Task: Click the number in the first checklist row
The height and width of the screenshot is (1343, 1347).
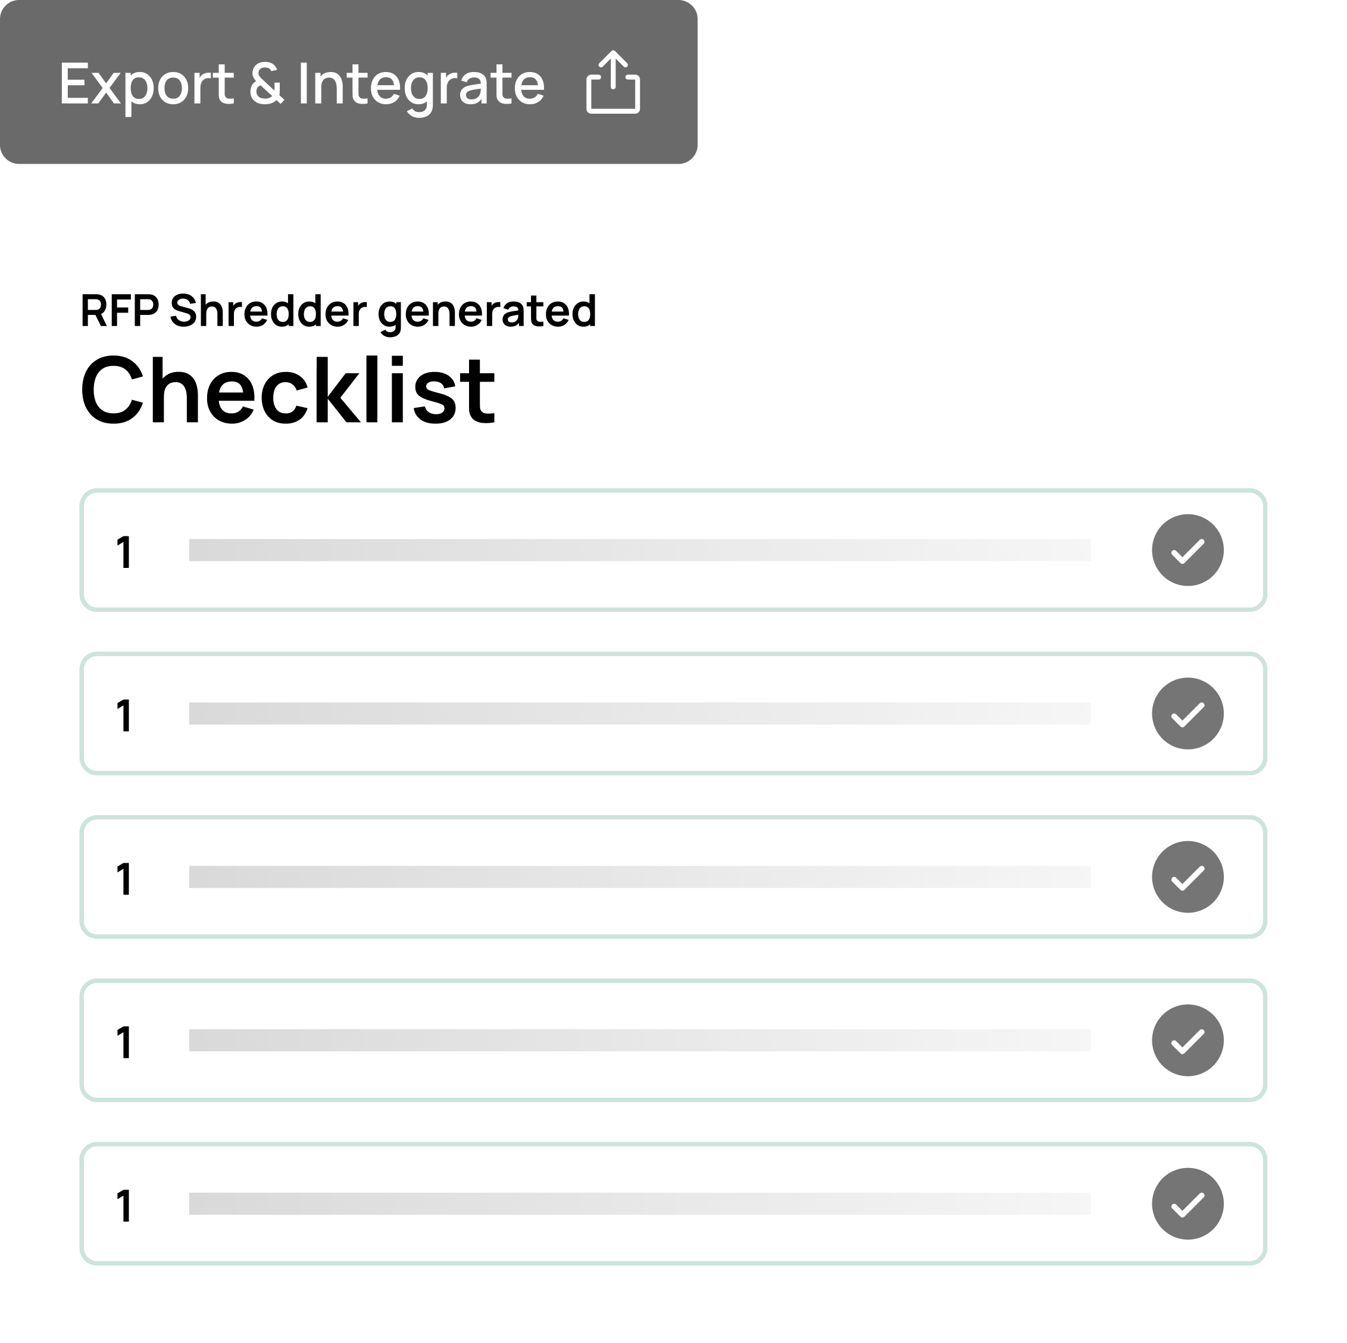Action: point(124,552)
